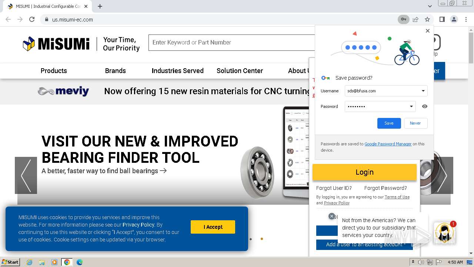Open a new browser tab

[x=100, y=6]
